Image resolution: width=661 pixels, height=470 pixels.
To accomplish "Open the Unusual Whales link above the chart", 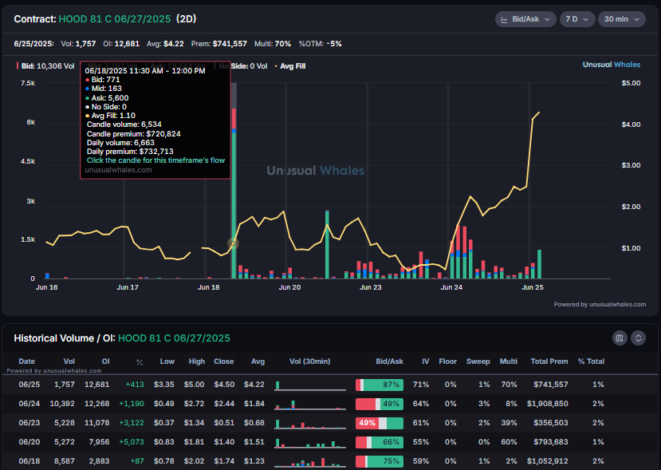I will click(612, 65).
